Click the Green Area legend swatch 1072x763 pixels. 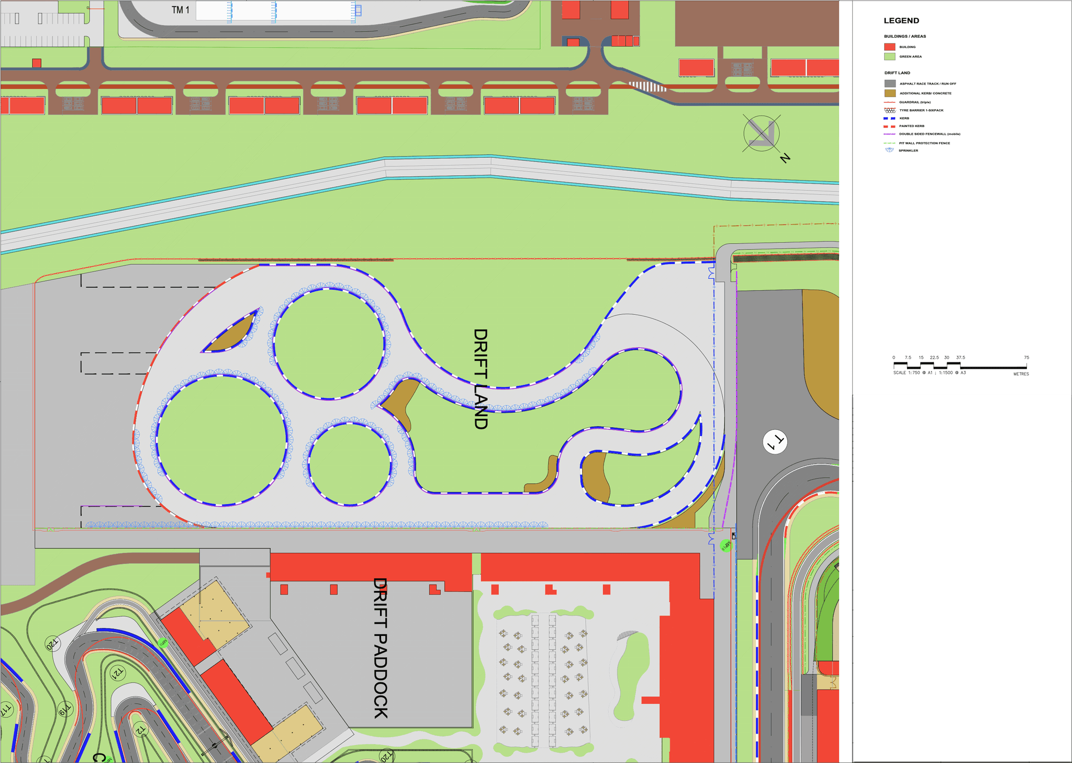[x=890, y=56]
